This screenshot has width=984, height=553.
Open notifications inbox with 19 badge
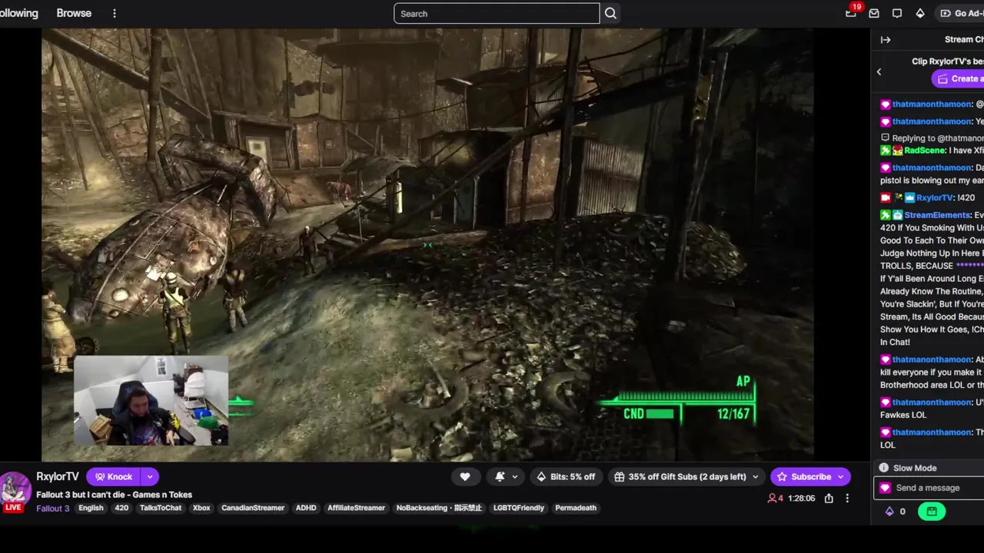click(x=851, y=13)
